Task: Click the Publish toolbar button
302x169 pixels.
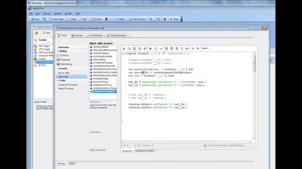Action: coord(119,19)
